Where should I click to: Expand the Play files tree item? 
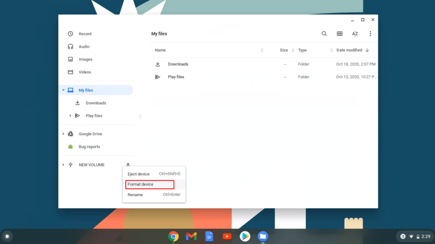70,116
